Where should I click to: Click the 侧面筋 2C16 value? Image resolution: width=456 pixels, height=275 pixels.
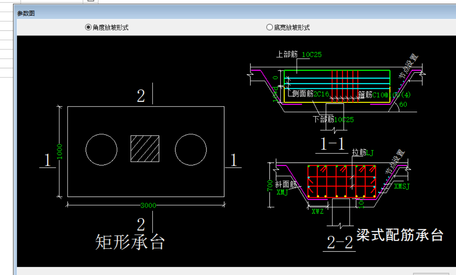[321, 94]
